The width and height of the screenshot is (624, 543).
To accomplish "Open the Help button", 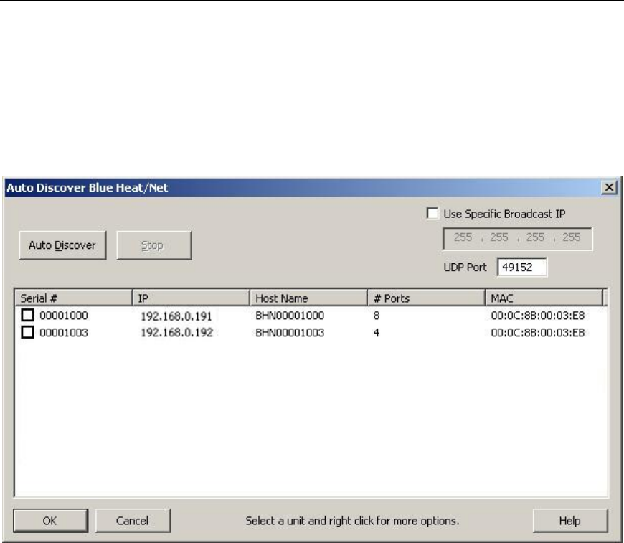I will pyautogui.click(x=570, y=521).
